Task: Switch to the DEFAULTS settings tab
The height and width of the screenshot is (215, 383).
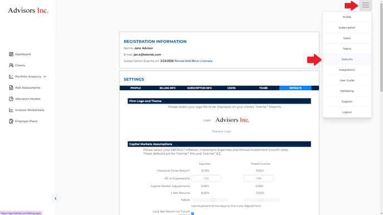Action: [295, 88]
